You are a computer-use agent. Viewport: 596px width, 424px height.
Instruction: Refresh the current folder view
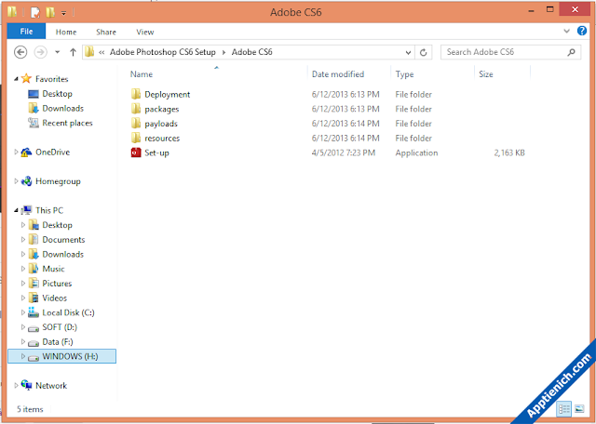(423, 52)
